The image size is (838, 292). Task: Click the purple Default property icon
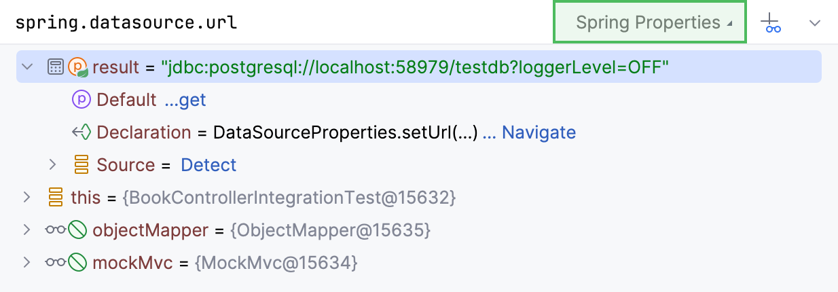click(x=81, y=100)
